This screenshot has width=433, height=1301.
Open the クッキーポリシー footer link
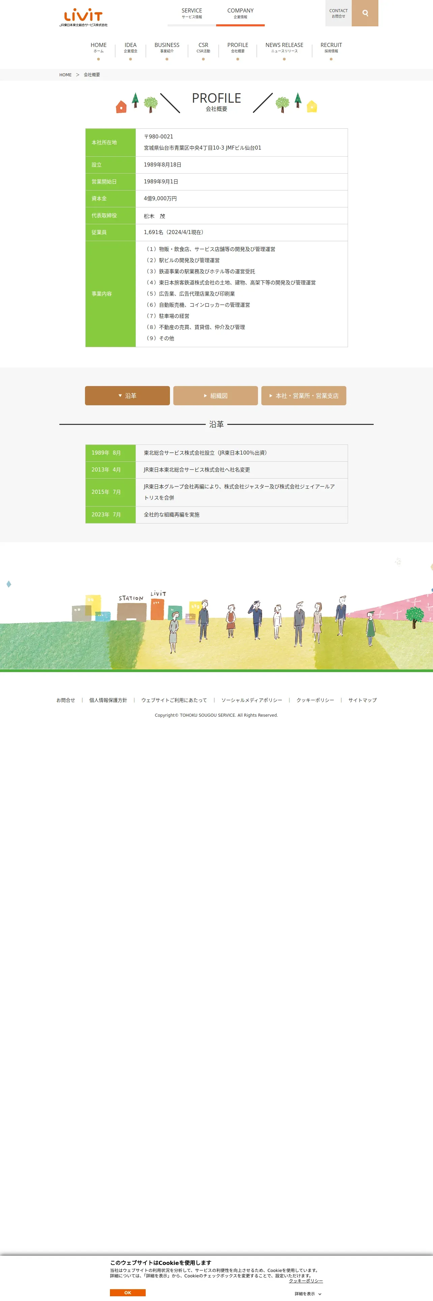point(315,700)
